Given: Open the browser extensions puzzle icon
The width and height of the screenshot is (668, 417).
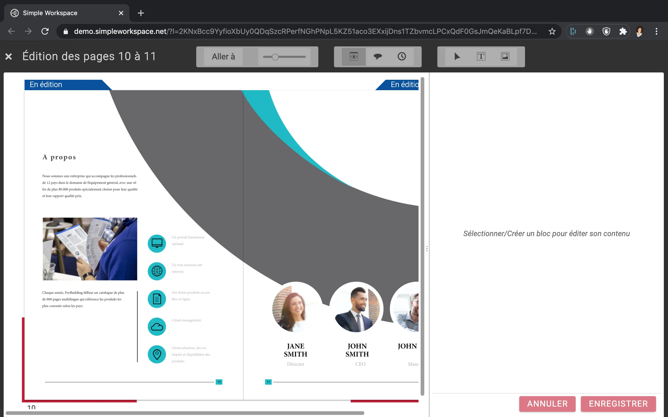Looking at the screenshot, I should (623, 31).
